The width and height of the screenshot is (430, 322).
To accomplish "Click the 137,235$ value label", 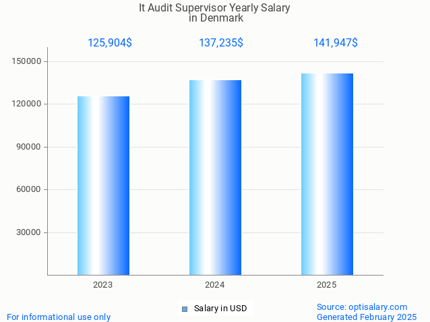I will pyautogui.click(x=221, y=43).
